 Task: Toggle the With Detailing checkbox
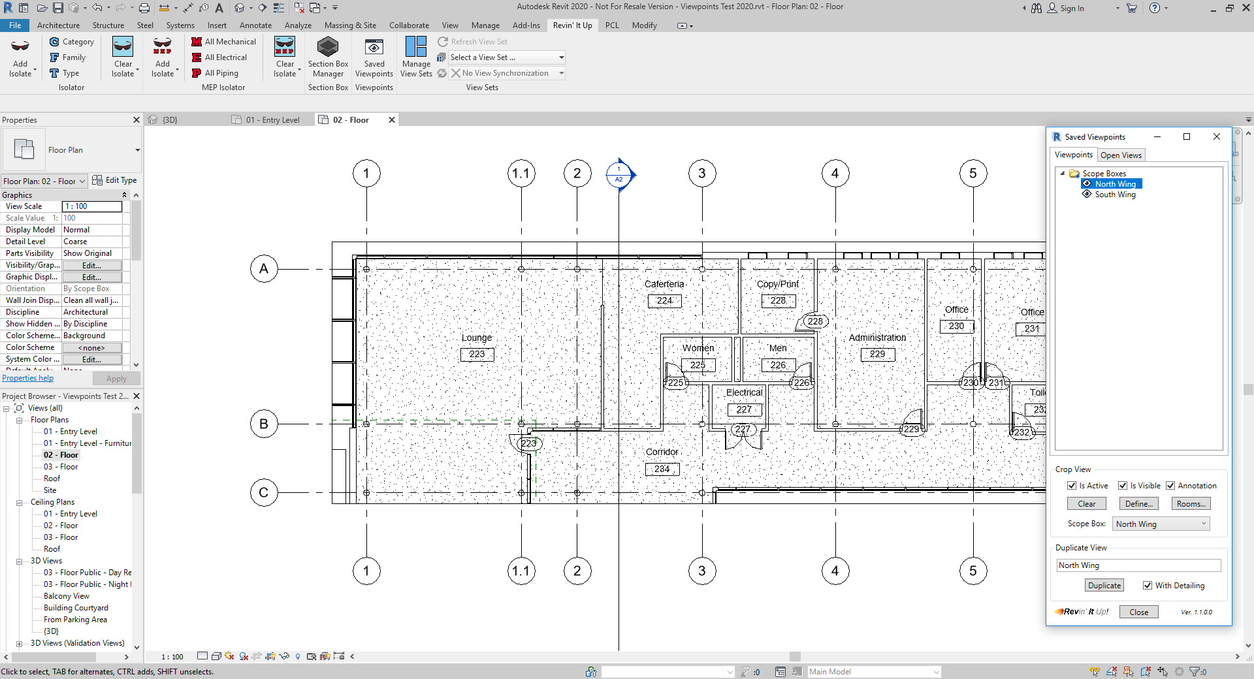tap(1148, 586)
